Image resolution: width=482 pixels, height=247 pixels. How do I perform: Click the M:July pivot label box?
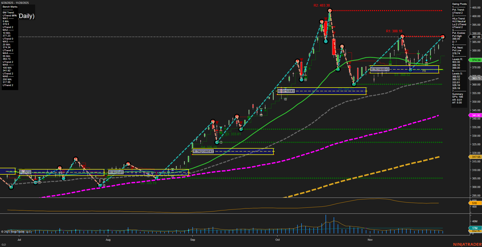(x=25, y=172)
